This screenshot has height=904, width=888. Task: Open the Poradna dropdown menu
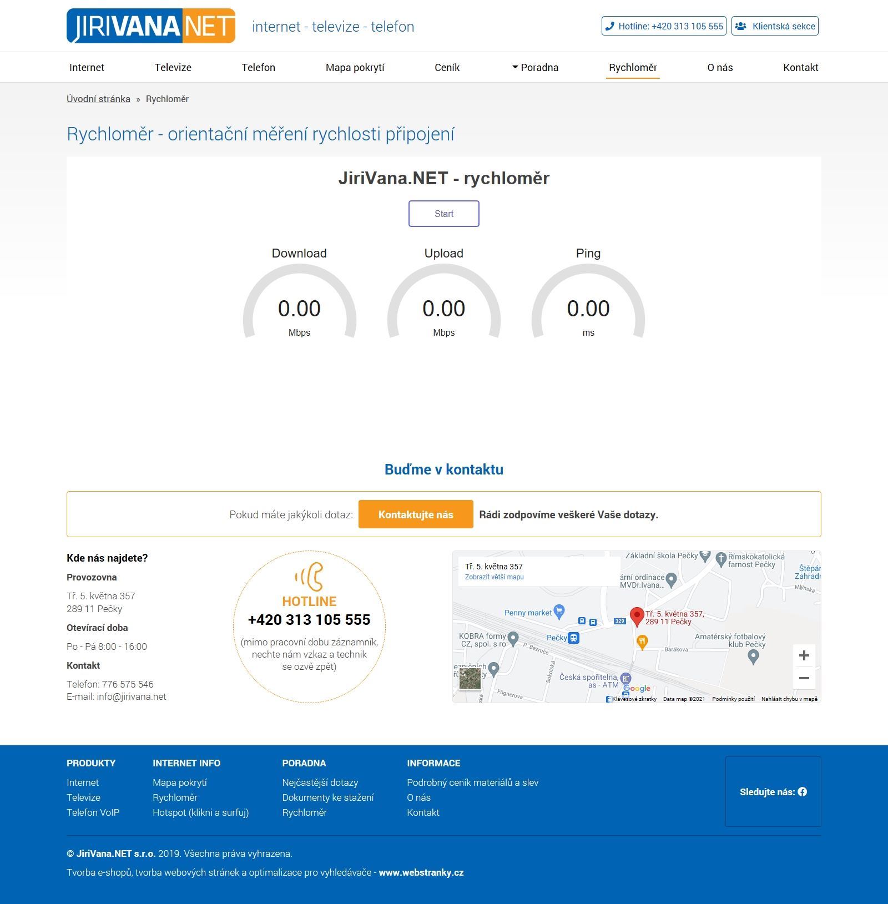[535, 68]
